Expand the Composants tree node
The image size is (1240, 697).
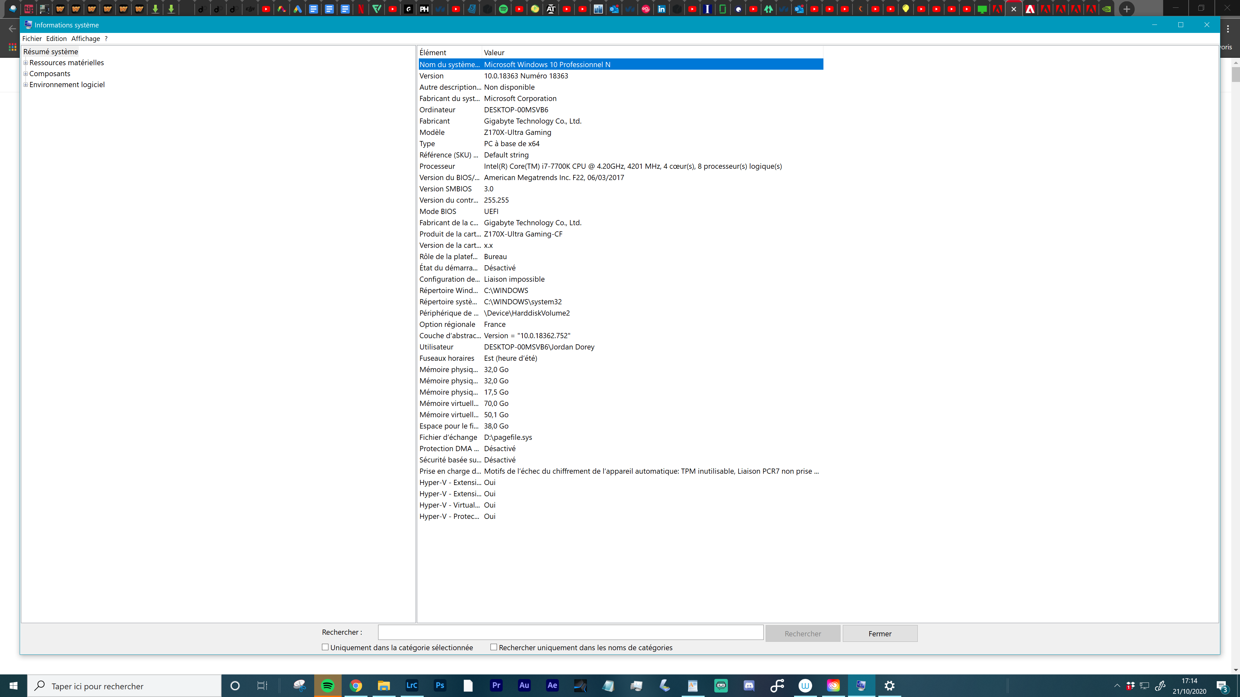pos(26,74)
